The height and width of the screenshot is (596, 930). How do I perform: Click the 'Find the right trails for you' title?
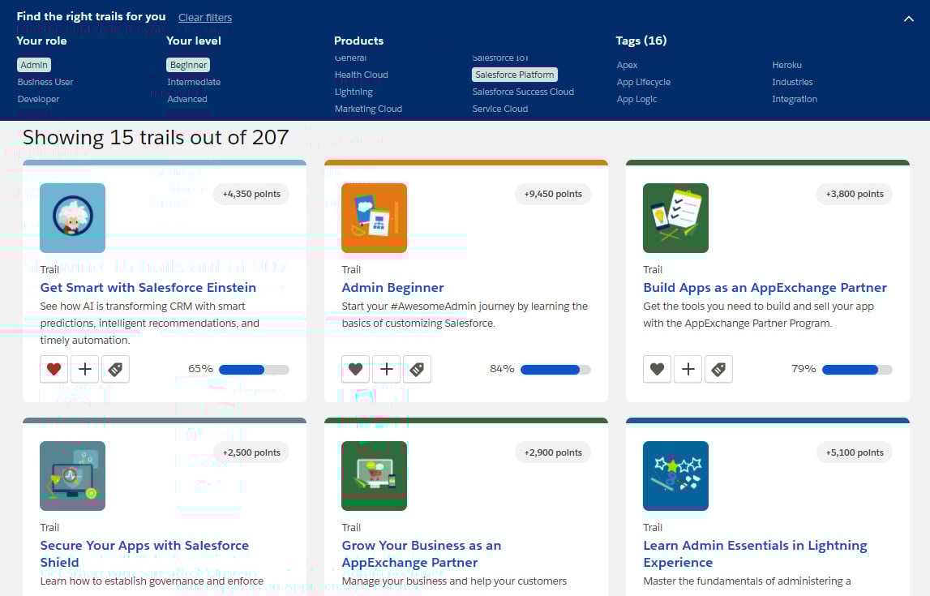pyautogui.click(x=92, y=16)
